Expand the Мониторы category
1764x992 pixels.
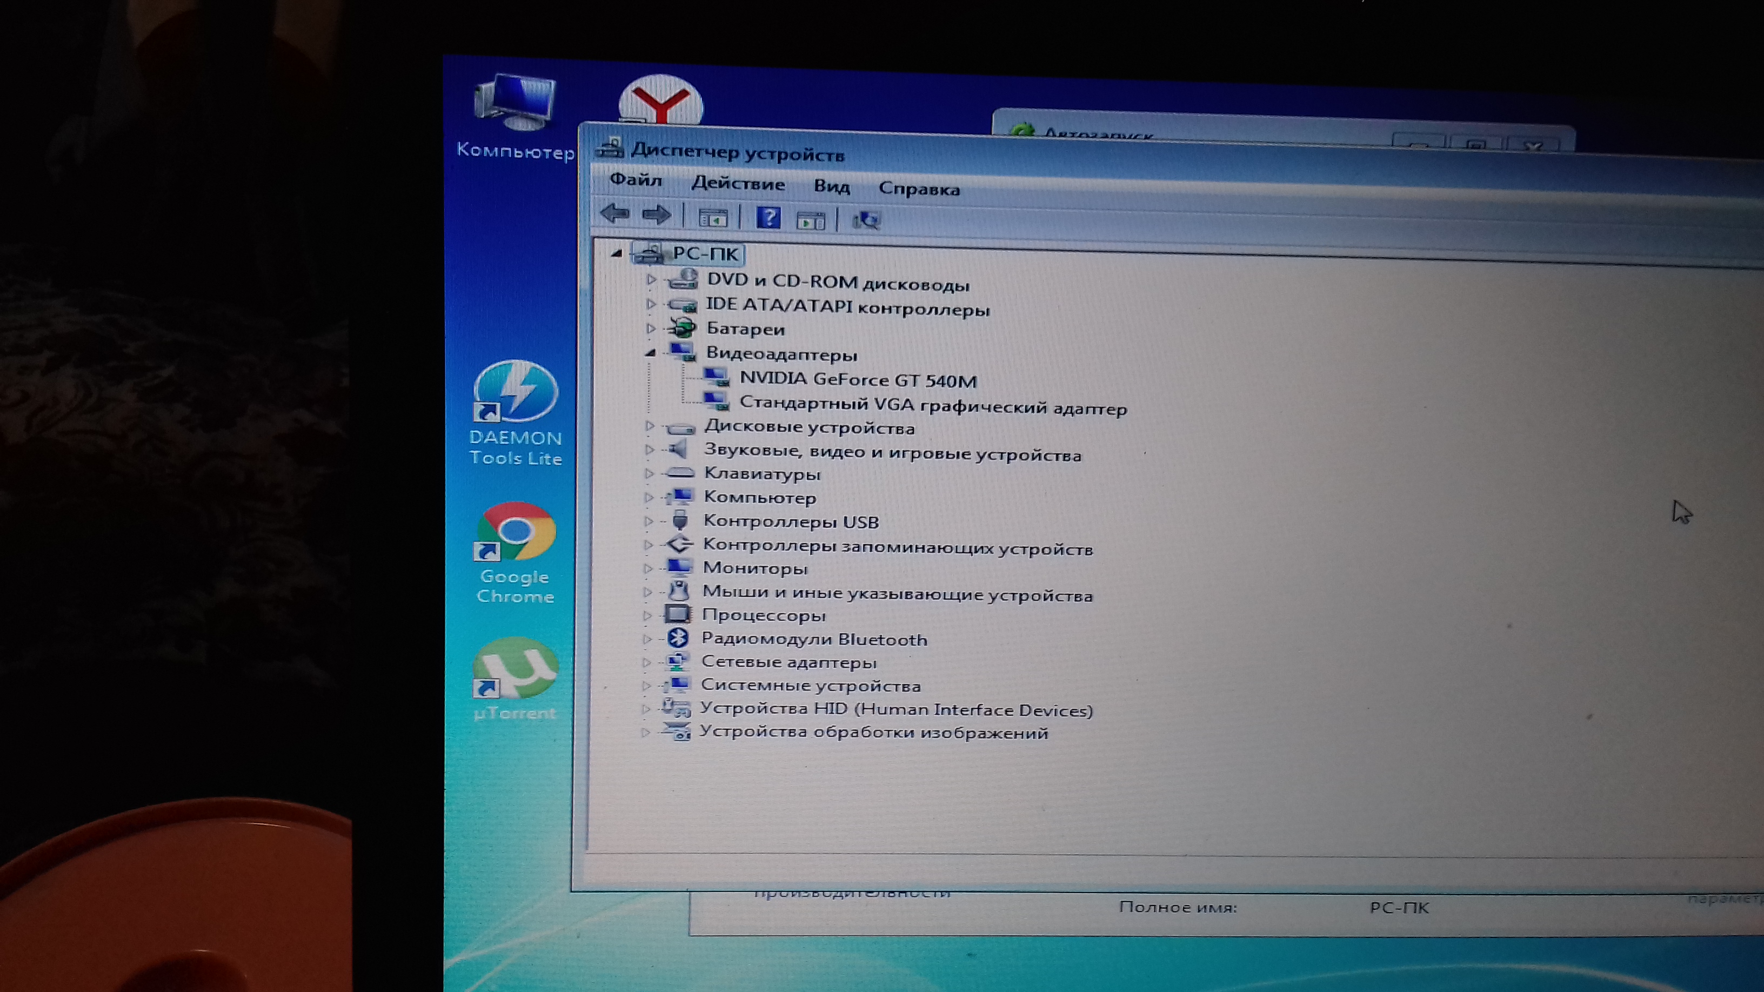pos(647,567)
